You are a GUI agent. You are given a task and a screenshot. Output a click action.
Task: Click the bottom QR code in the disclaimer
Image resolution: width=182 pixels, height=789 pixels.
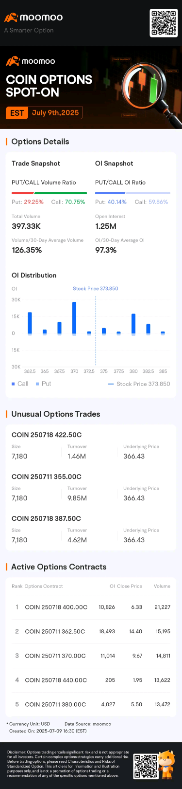pos(146,766)
